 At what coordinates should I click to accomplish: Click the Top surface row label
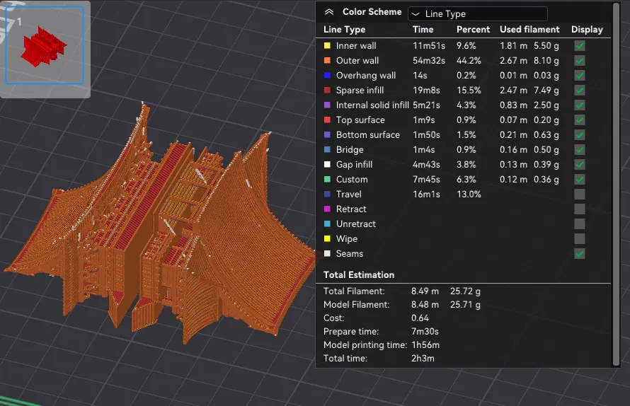360,120
